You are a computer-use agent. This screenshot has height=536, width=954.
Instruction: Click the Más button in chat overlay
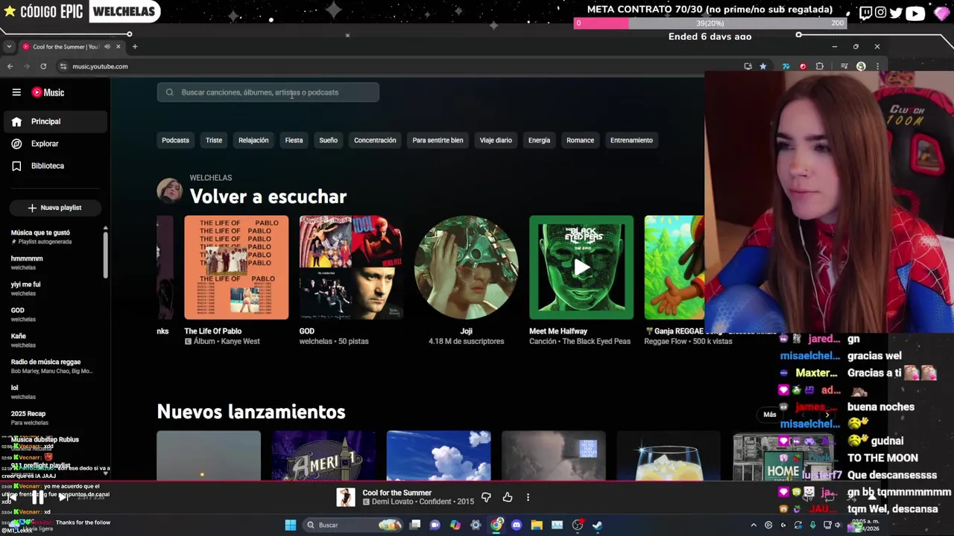[770, 415]
